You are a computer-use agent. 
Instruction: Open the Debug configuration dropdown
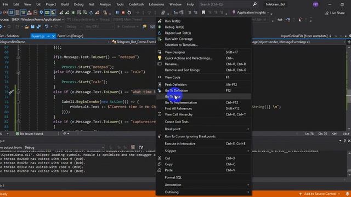coord(75,27)
